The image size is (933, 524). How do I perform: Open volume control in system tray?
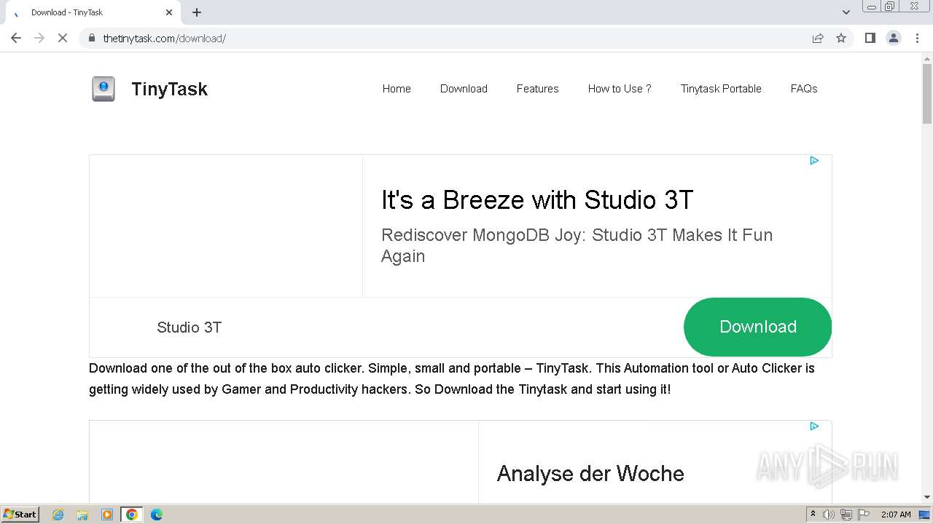pyautogui.click(x=829, y=515)
